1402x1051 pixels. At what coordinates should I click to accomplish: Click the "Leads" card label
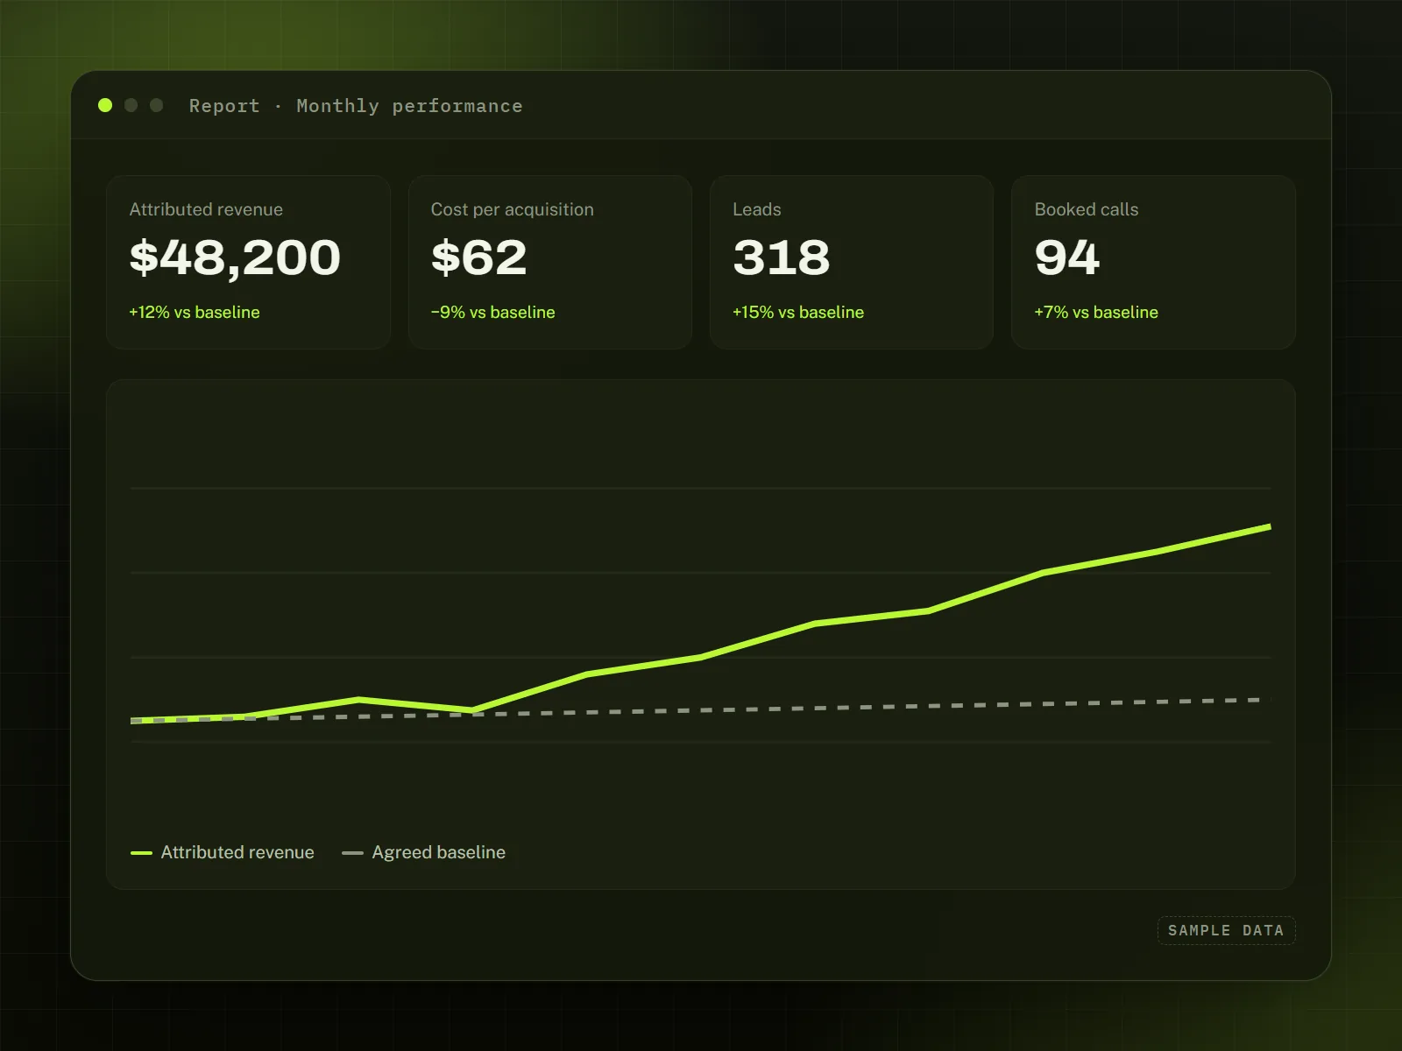[757, 209]
